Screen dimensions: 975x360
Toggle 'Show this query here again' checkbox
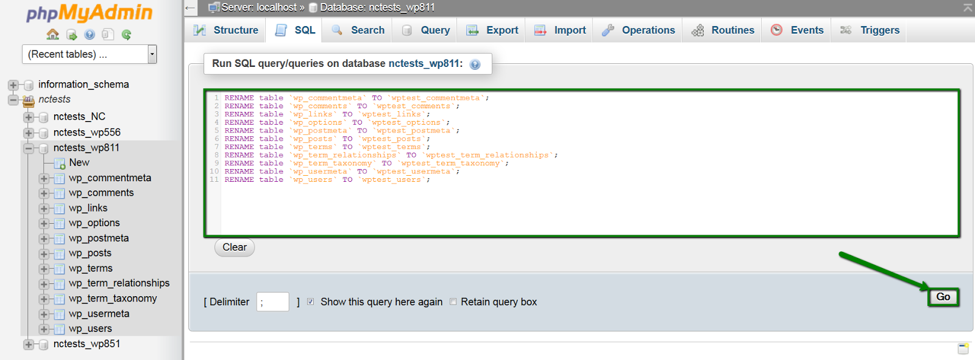tap(311, 302)
